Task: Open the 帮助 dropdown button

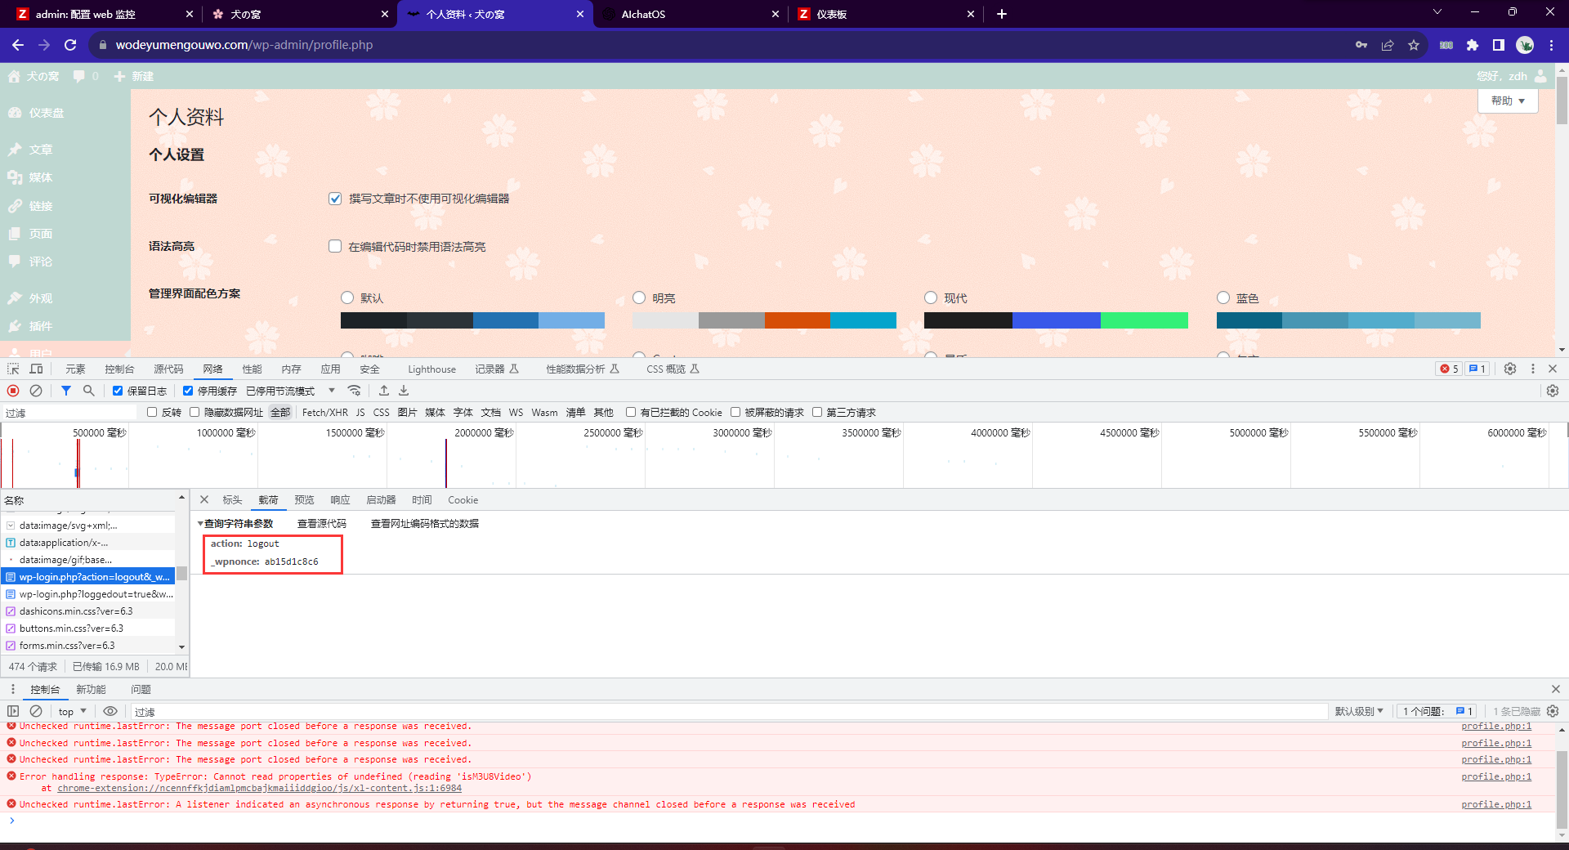Action: (x=1508, y=101)
